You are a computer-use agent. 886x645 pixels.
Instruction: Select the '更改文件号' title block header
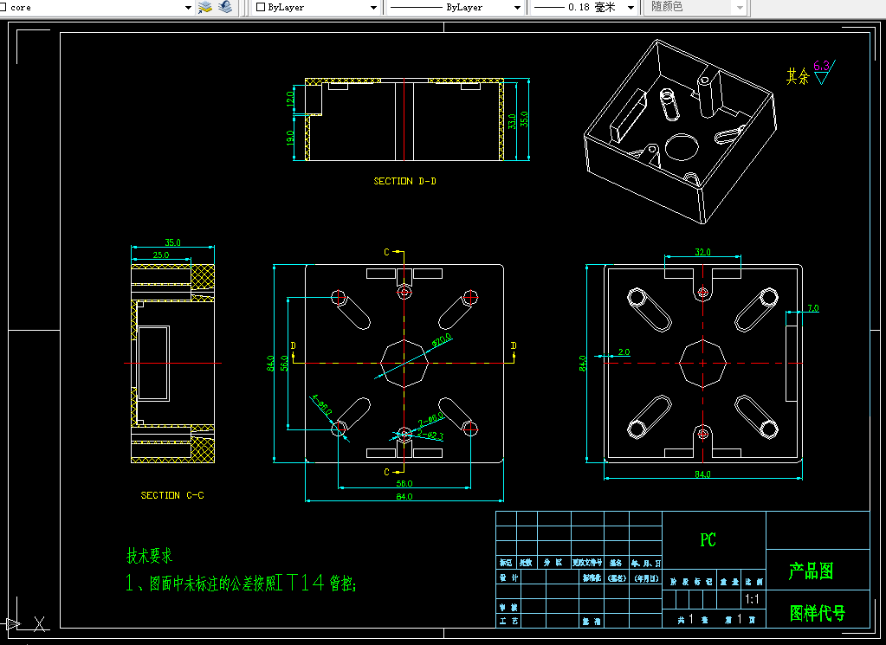[x=587, y=563]
